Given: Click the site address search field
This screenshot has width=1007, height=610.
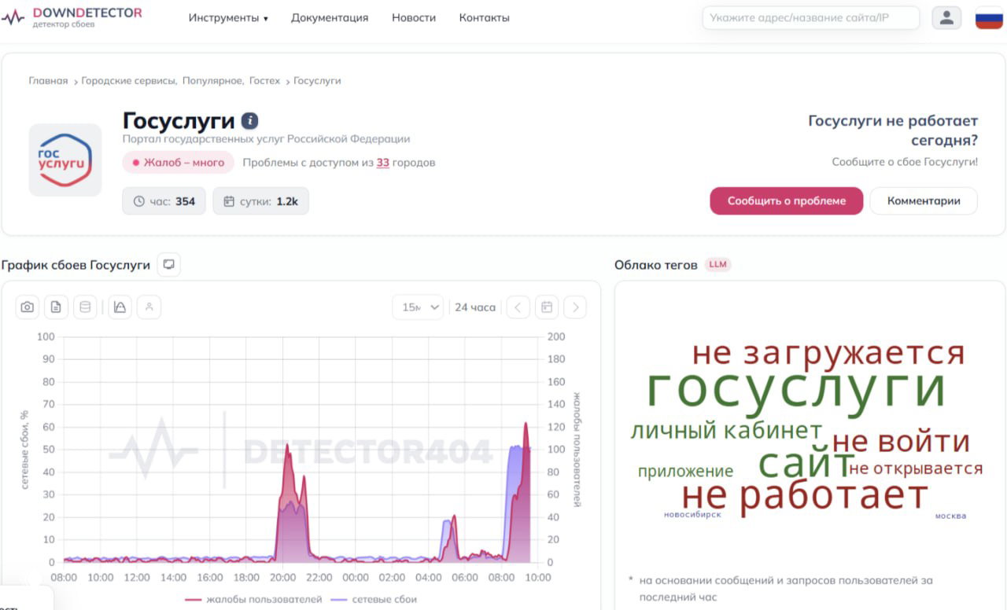Looking at the screenshot, I should pyautogui.click(x=810, y=17).
